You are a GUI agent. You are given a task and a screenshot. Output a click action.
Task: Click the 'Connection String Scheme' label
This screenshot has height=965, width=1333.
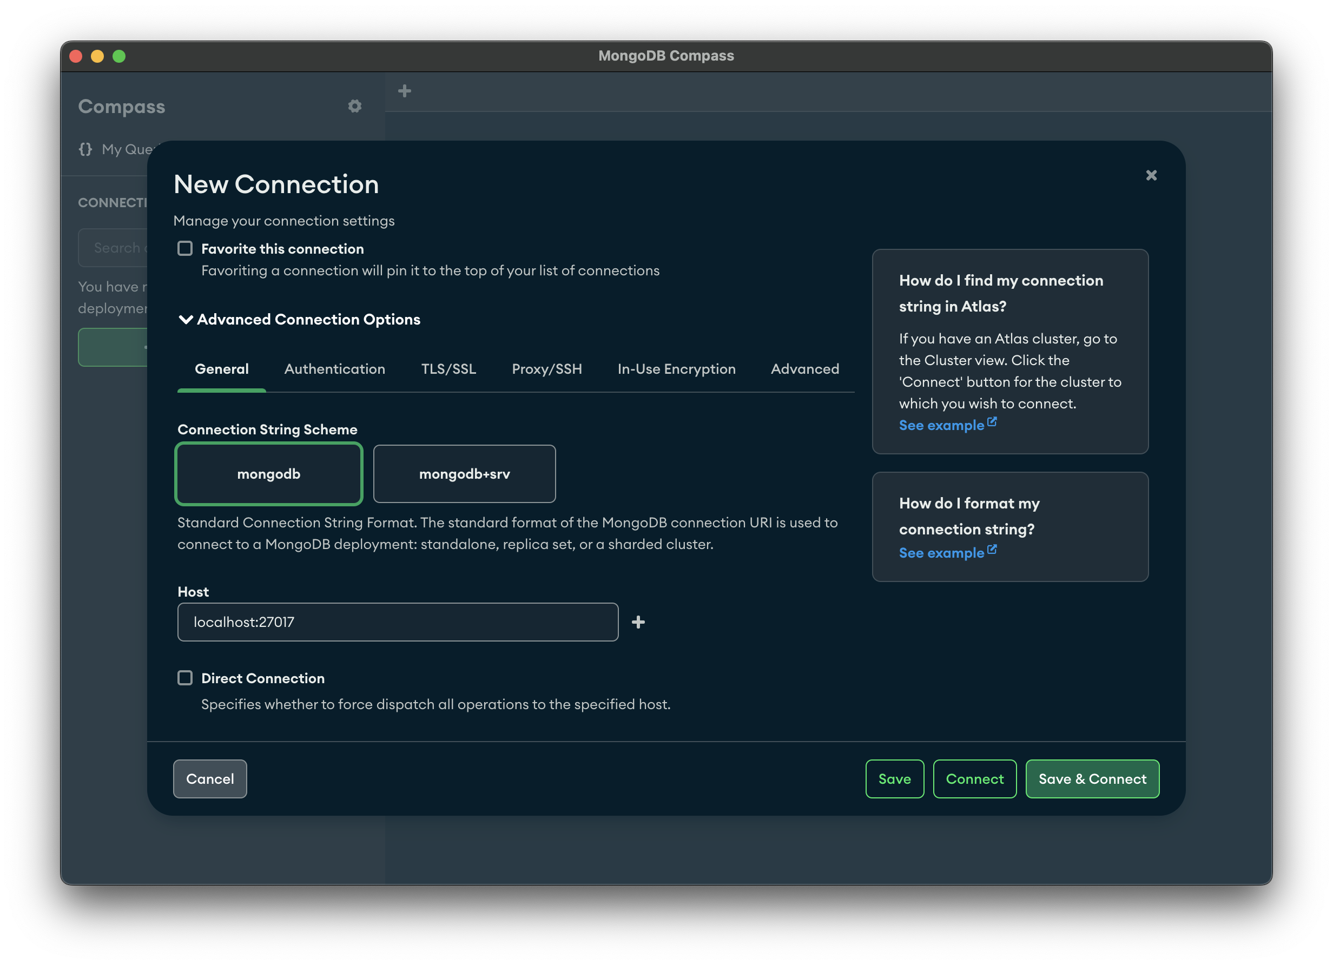(267, 429)
